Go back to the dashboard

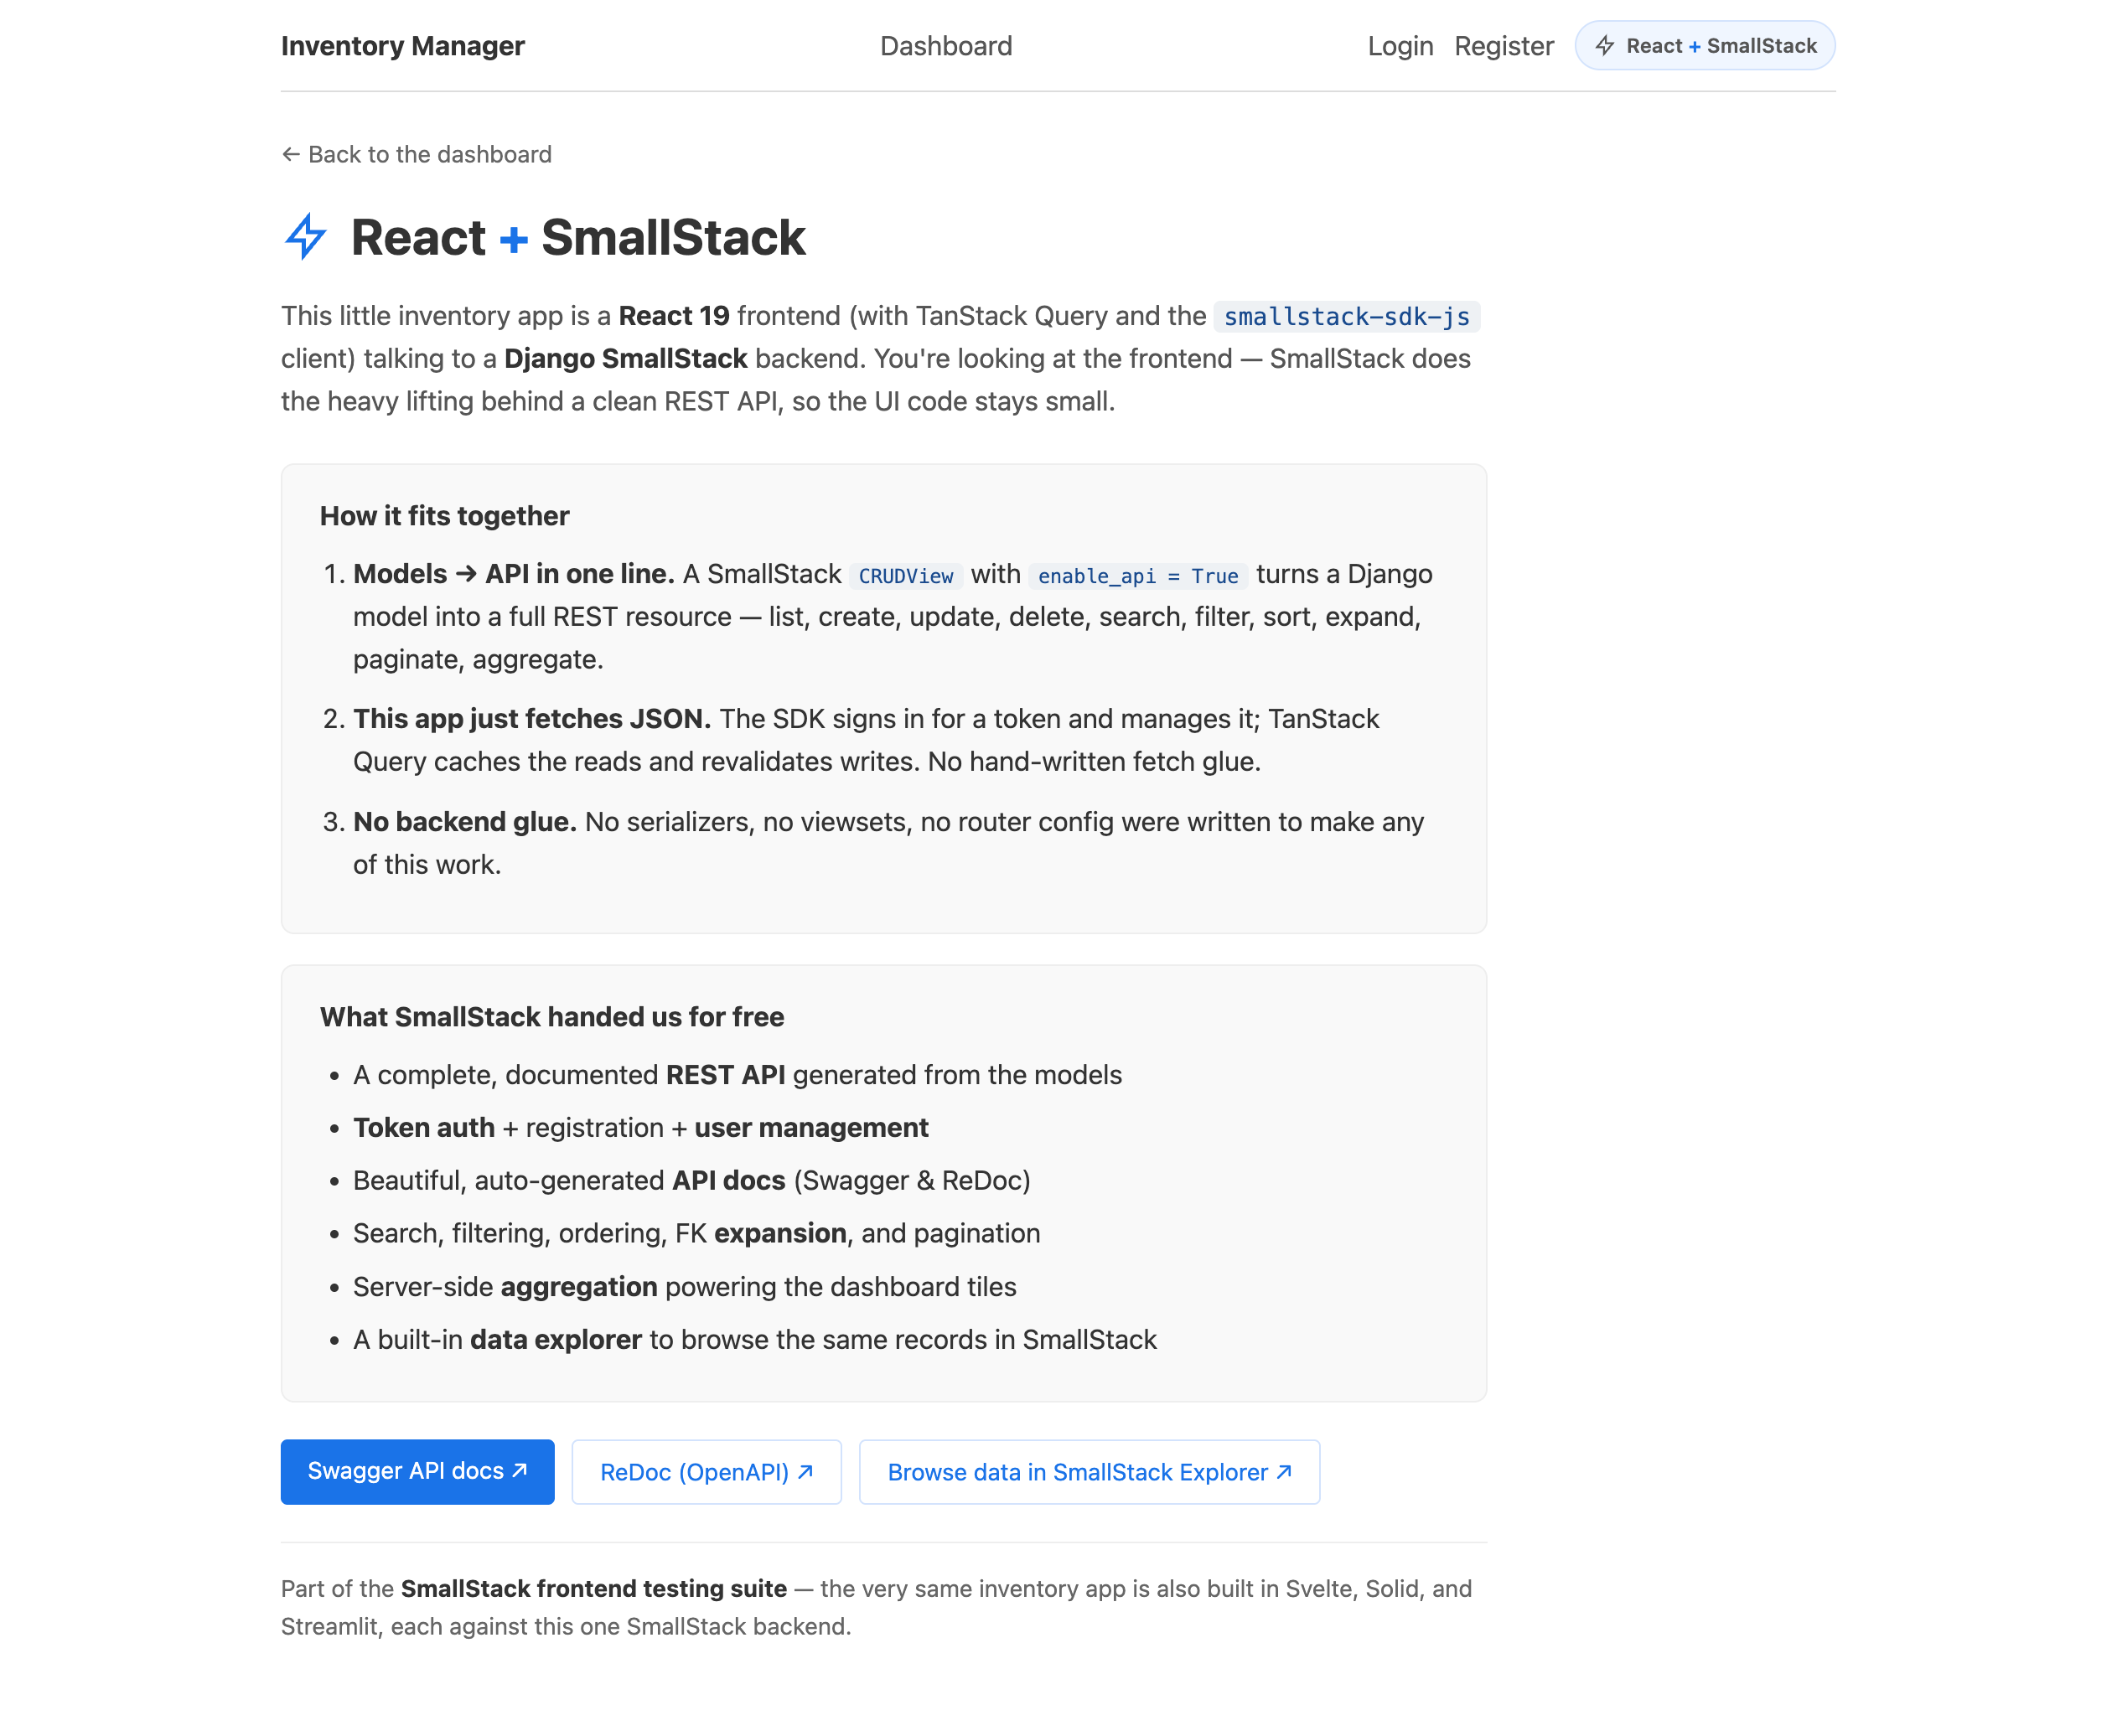tap(417, 154)
